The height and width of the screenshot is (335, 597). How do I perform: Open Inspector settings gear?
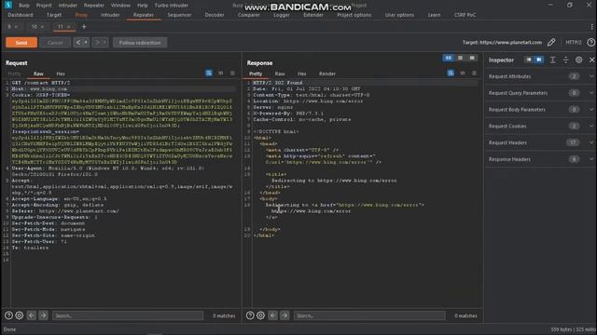pos(578,60)
